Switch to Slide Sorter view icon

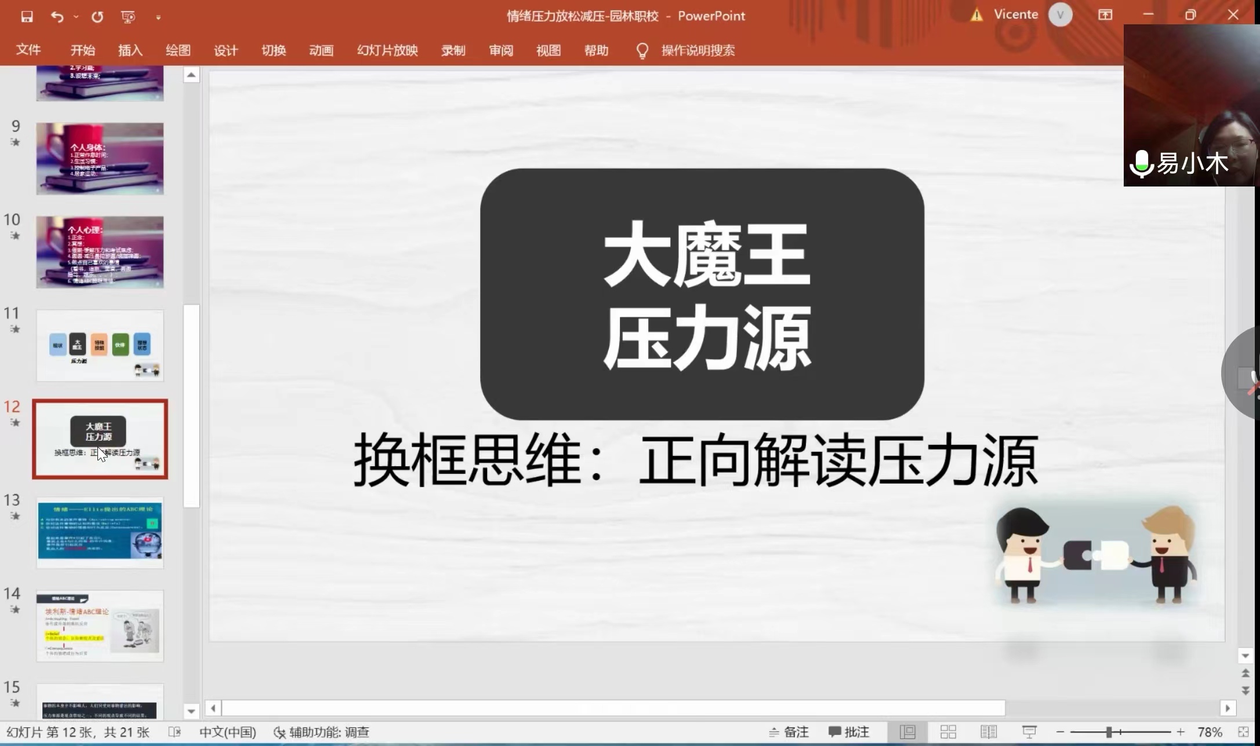948,732
